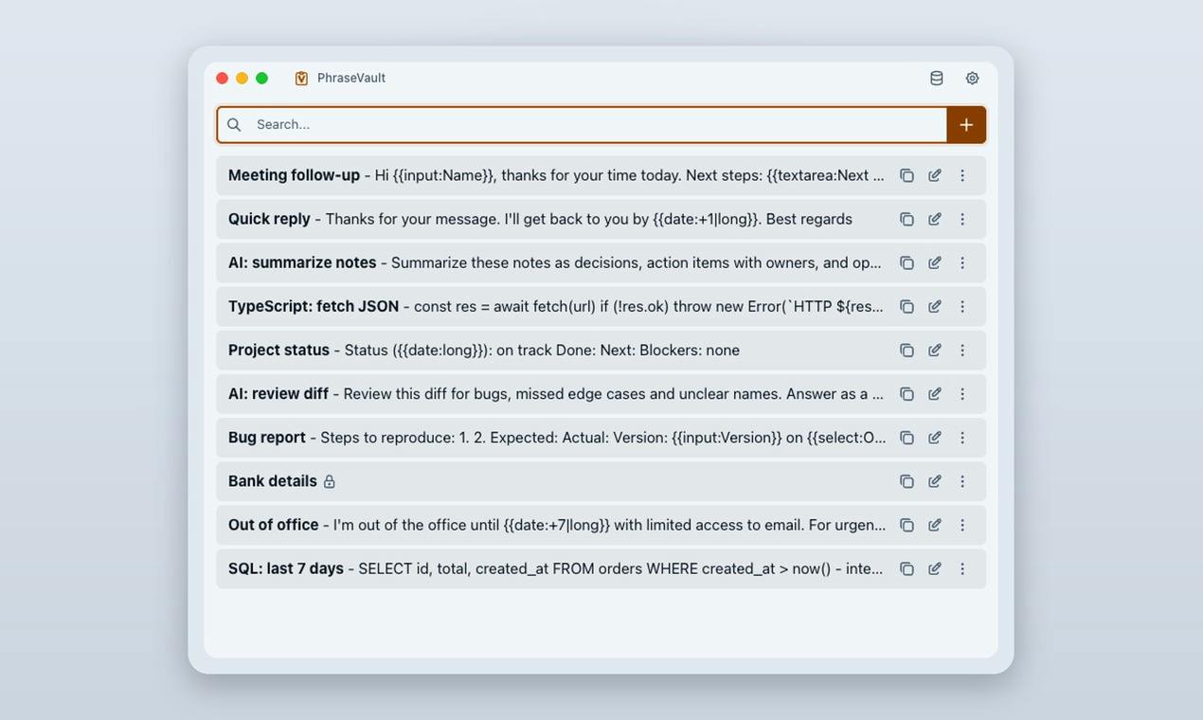
Task: Click the lock icon beside Bank details
Action: pos(330,481)
